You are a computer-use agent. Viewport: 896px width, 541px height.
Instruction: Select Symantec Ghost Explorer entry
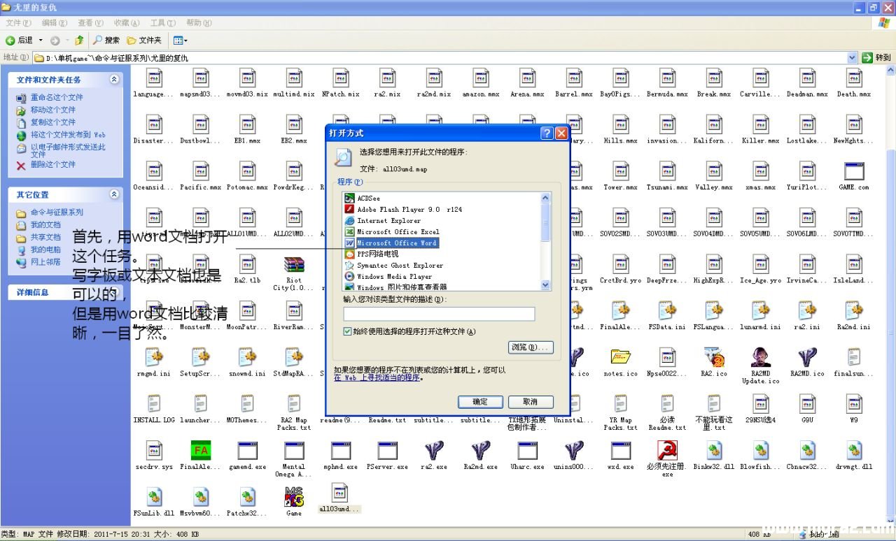[400, 266]
